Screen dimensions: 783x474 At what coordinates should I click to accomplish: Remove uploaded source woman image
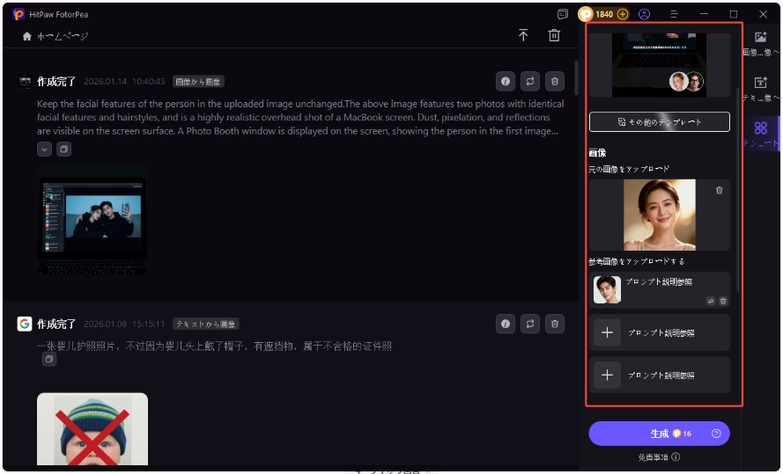(x=719, y=191)
